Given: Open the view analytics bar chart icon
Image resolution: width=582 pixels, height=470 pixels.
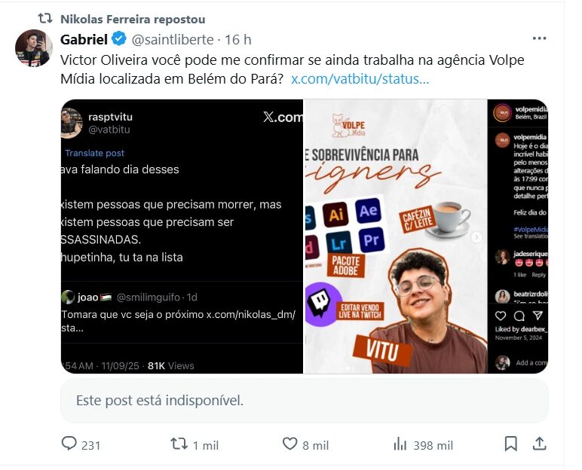Looking at the screenshot, I should (400, 444).
